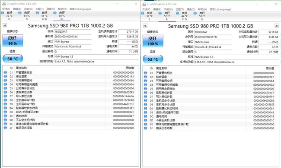Screen dimensions: 281x168
Task: Open 语言(L)(Language) menu in 50°C window
Action: 80,9
